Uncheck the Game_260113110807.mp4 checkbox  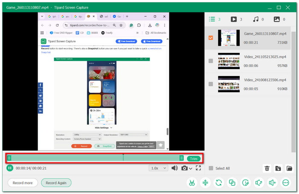(211, 38)
